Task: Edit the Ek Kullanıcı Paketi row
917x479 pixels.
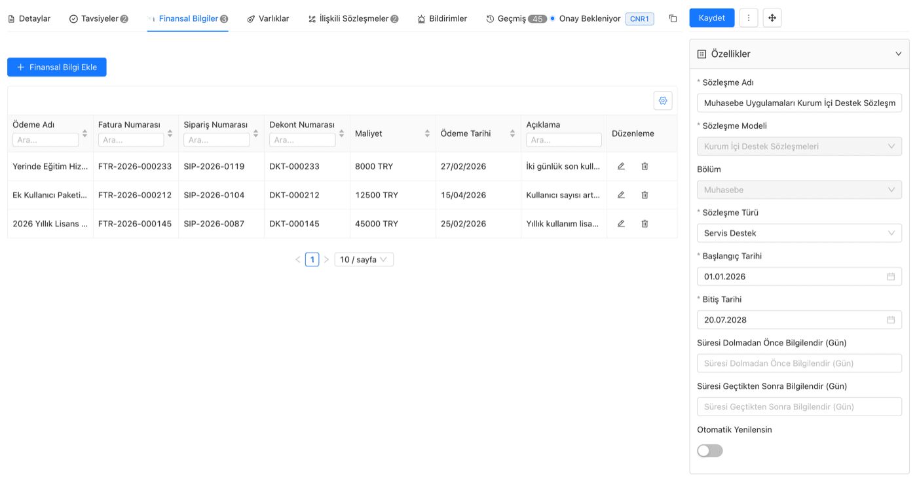Action: [621, 195]
